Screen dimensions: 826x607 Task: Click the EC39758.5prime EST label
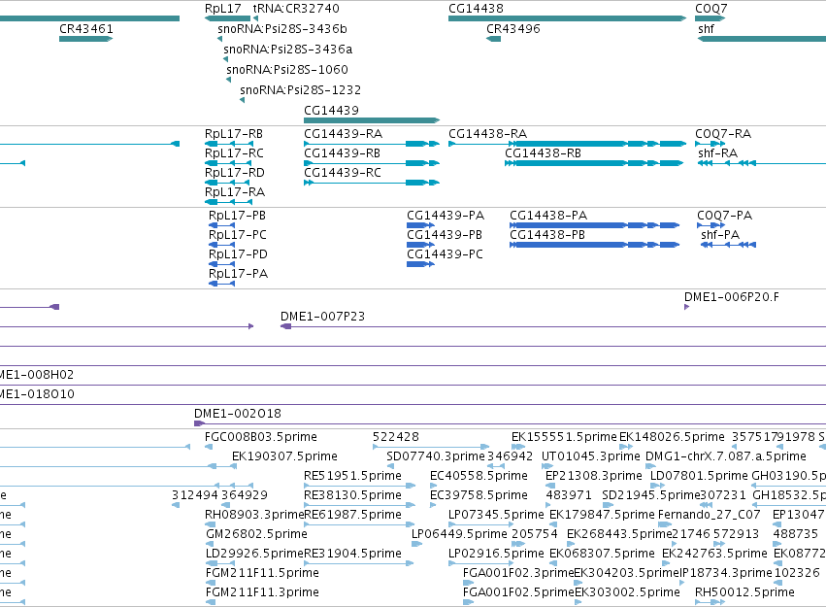479,496
